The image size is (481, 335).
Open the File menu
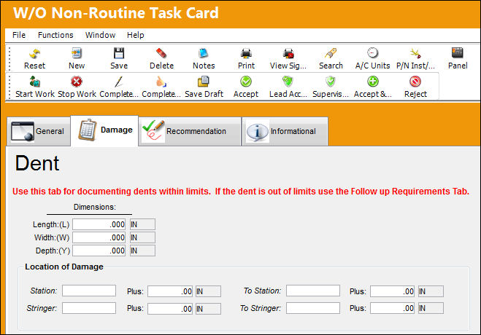pos(19,35)
